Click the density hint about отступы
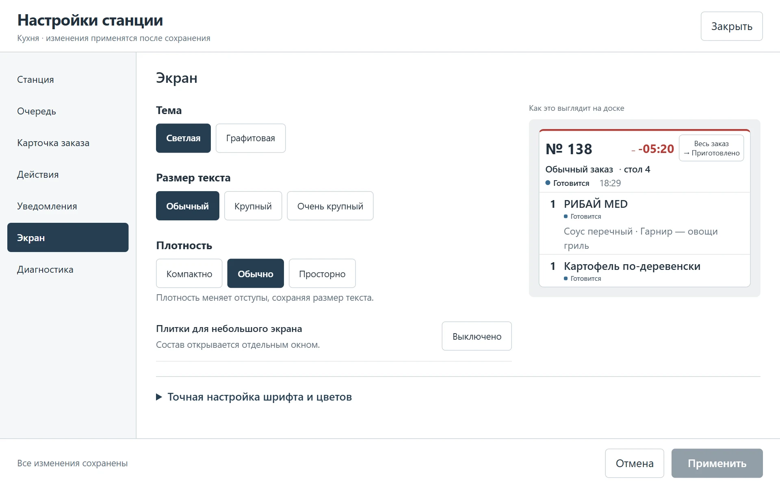 265,297
